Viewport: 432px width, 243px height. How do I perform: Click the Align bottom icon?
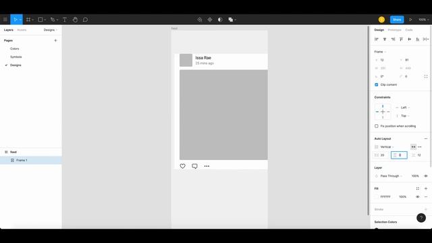click(418, 39)
